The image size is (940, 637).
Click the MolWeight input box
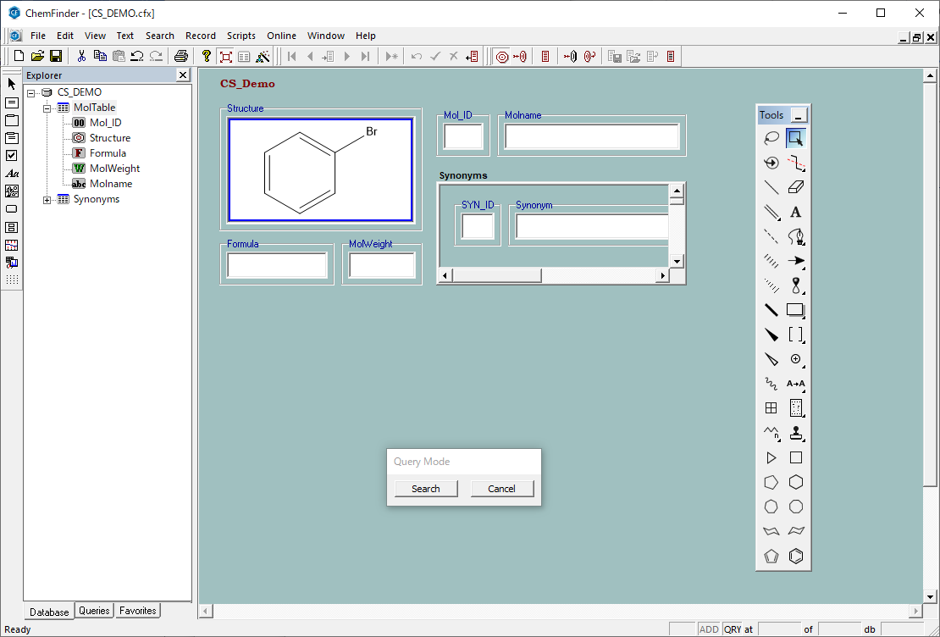tap(382, 265)
